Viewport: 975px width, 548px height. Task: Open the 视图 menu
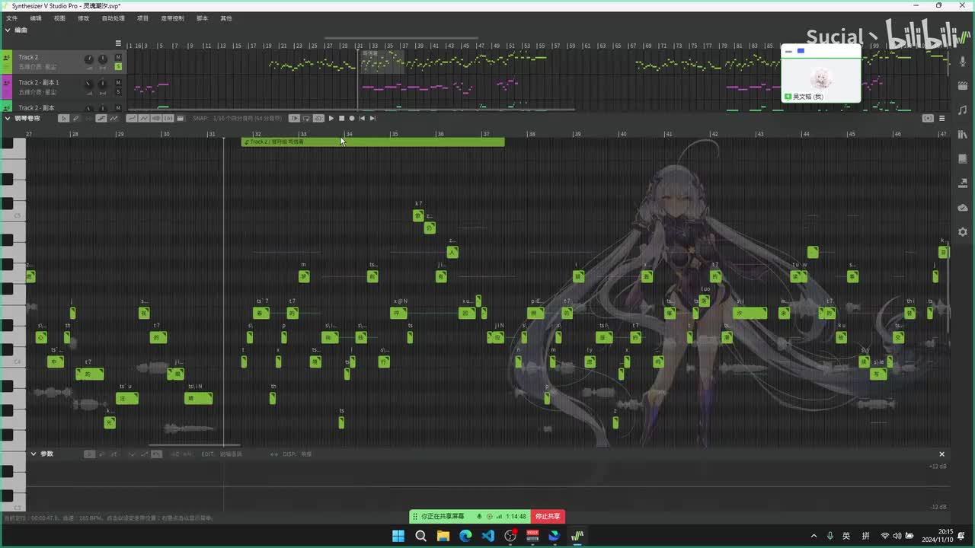coord(59,18)
